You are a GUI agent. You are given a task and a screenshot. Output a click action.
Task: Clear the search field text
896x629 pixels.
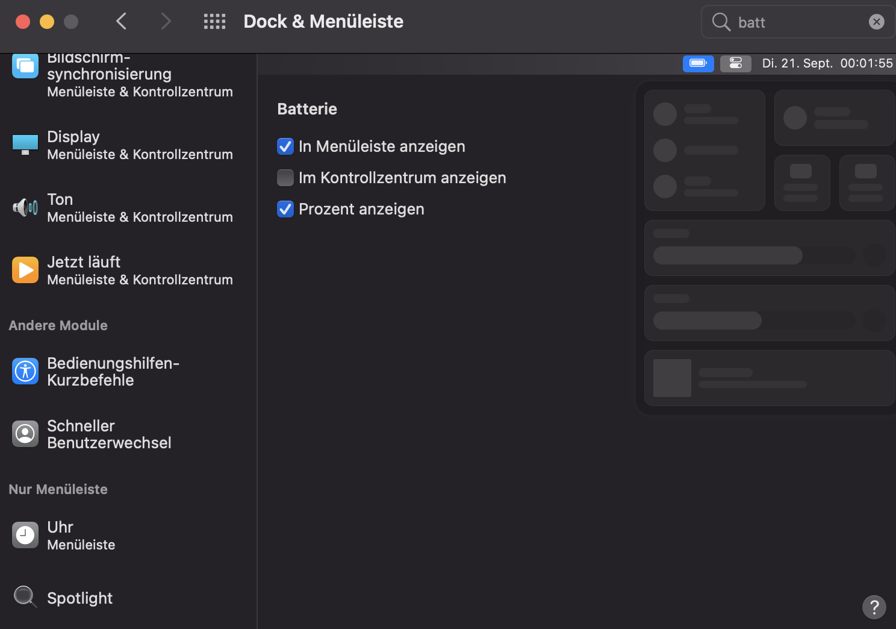(876, 22)
